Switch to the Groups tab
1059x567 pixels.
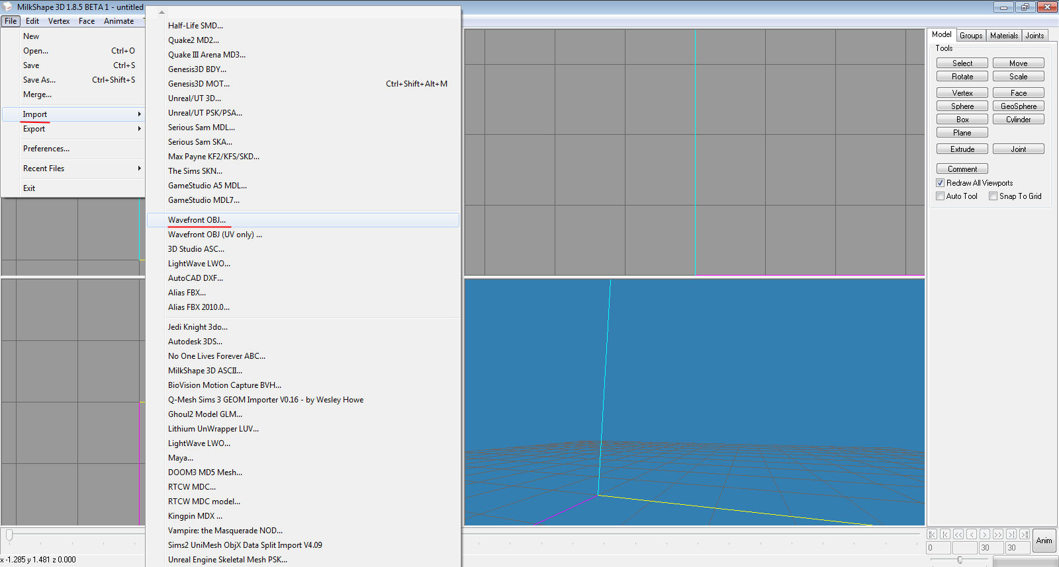[971, 36]
